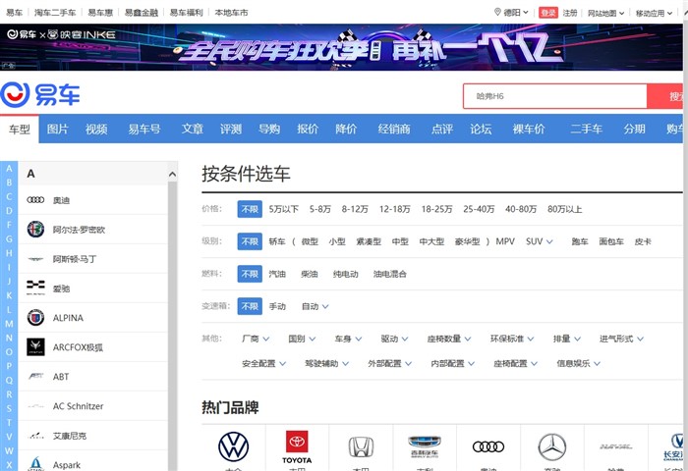Open the 国别 dropdown
Screen dimensions: 688x471
tap(302, 339)
